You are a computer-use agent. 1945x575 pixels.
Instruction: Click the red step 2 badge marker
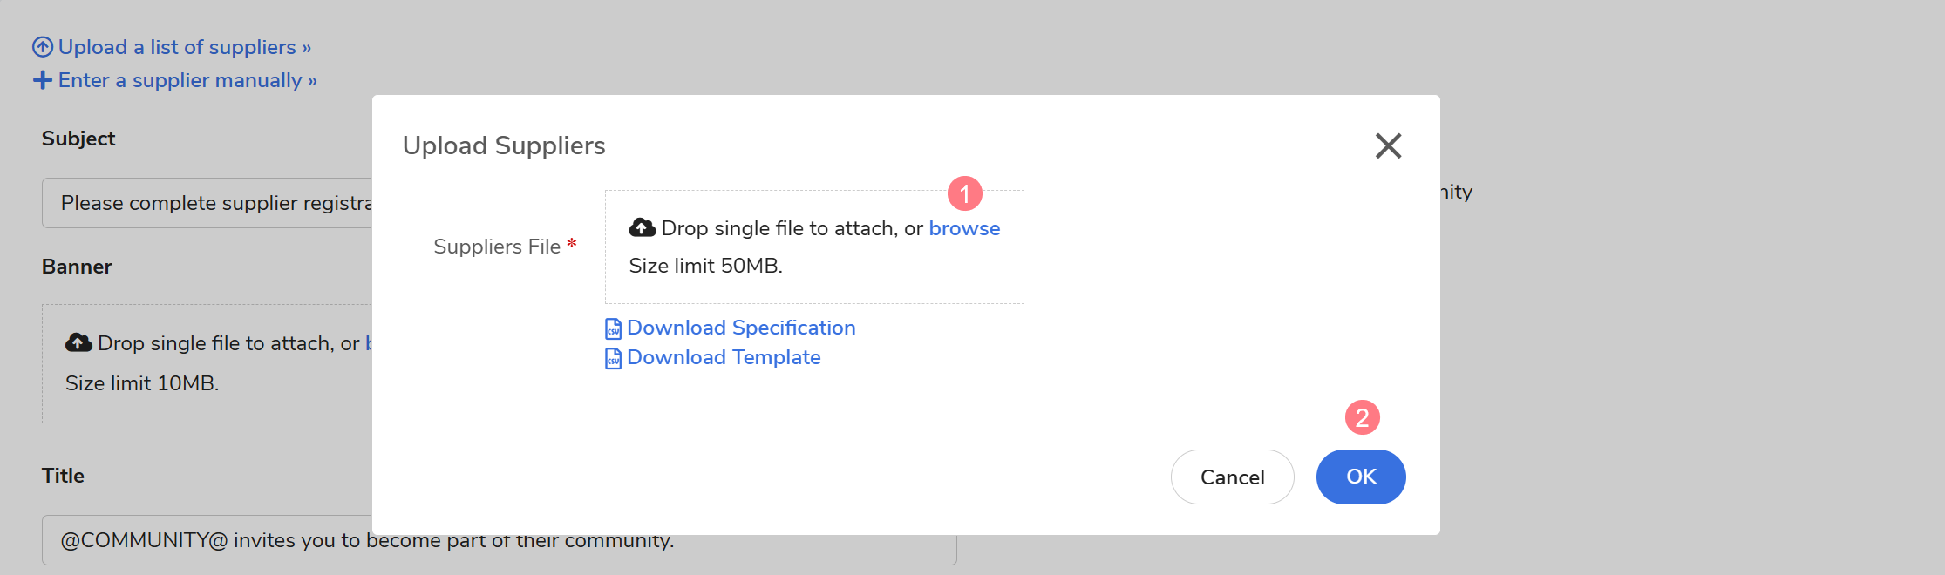click(x=1362, y=418)
